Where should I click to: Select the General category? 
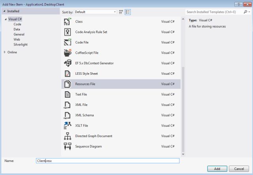19,34
